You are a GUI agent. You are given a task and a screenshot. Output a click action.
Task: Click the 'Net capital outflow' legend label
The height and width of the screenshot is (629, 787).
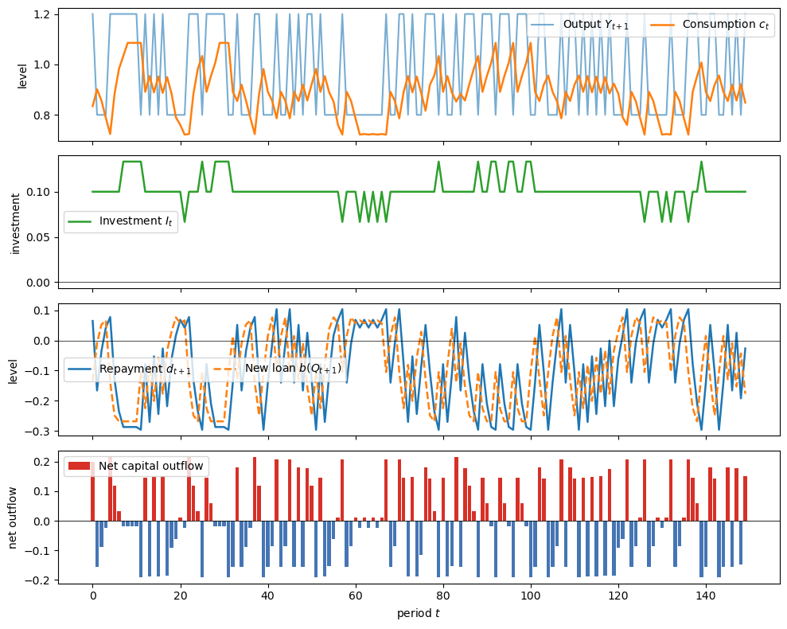click(150, 467)
